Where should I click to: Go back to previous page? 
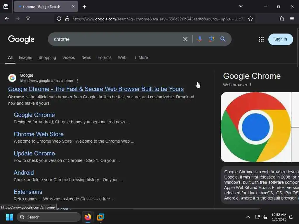tap(7, 19)
